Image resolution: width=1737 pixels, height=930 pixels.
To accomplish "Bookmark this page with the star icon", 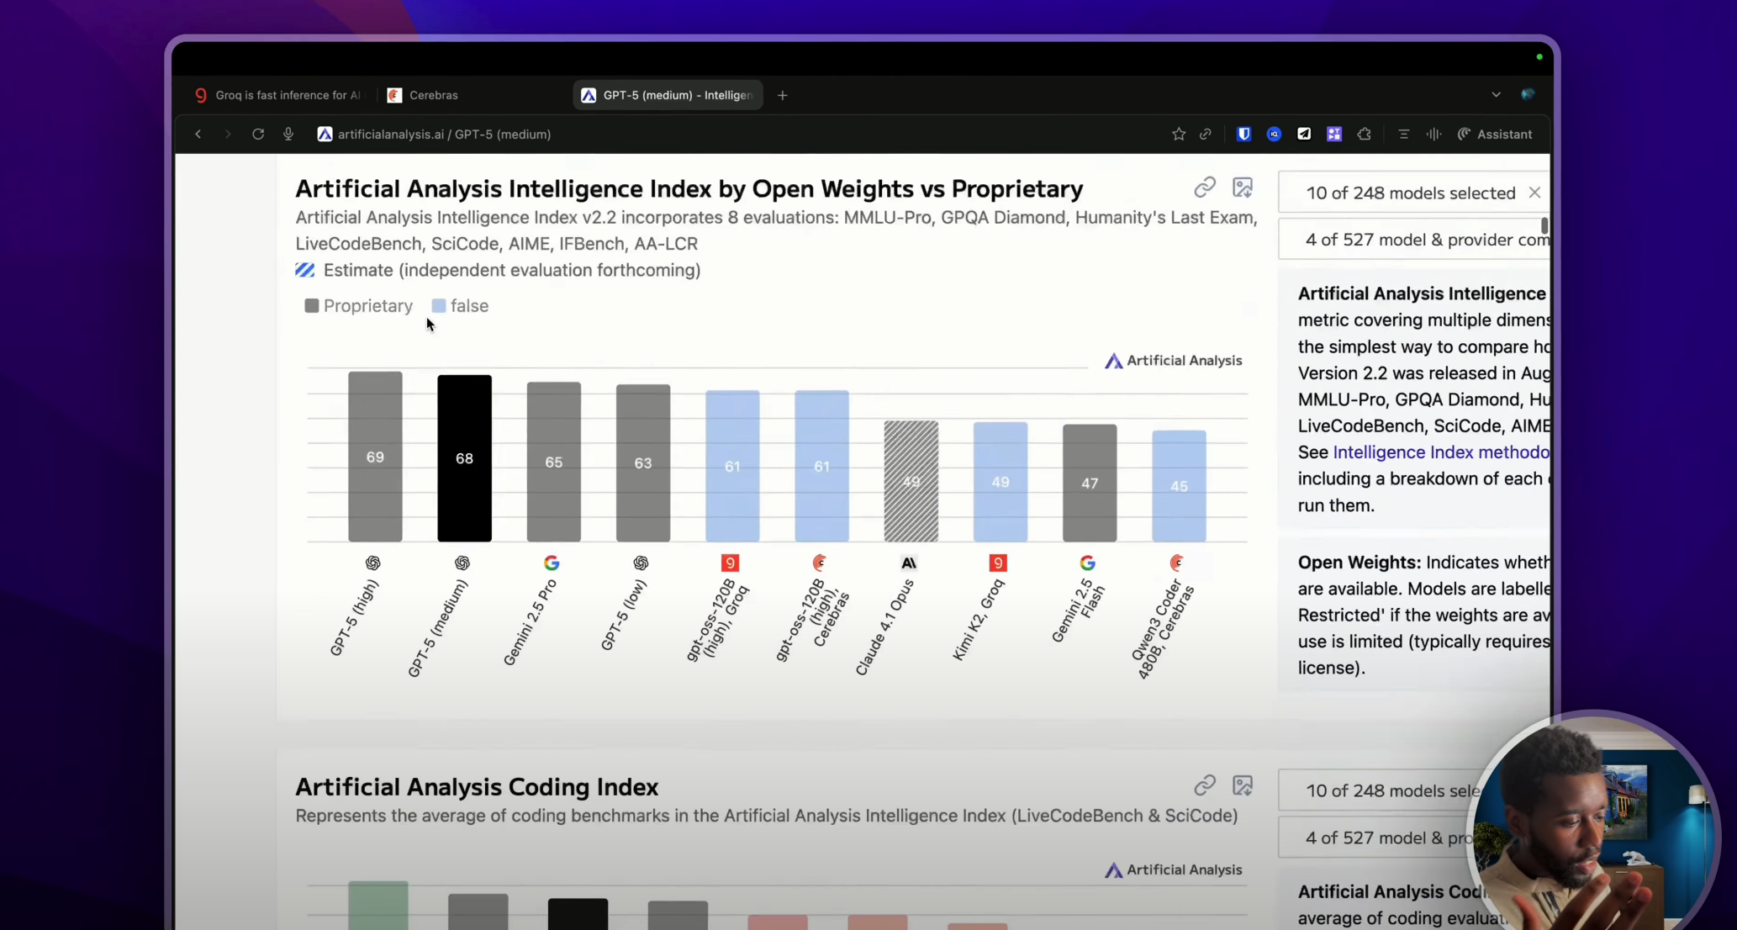I will pyautogui.click(x=1179, y=134).
